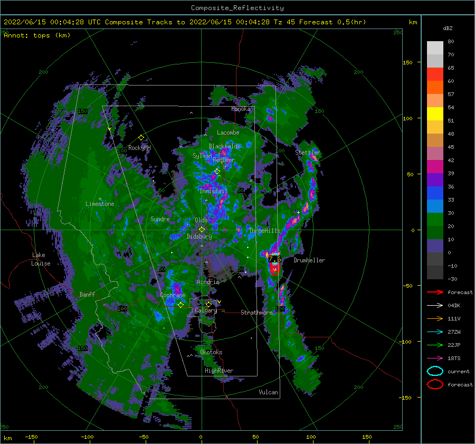This screenshot has height=444, width=475.
Task: Click the Vulcan label
Action: (268, 392)
